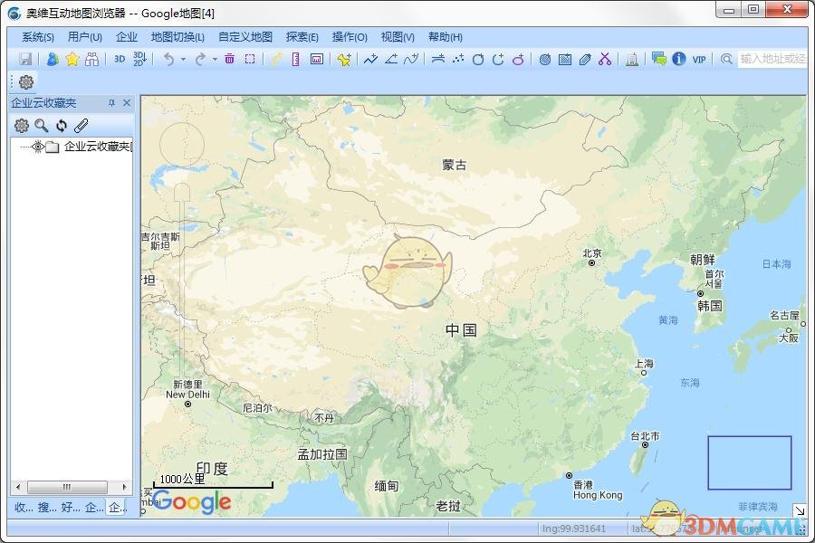This screenshot has height=543, width=815.
Task: Add current view with the yellow star
Action: [x=71, y=58]
